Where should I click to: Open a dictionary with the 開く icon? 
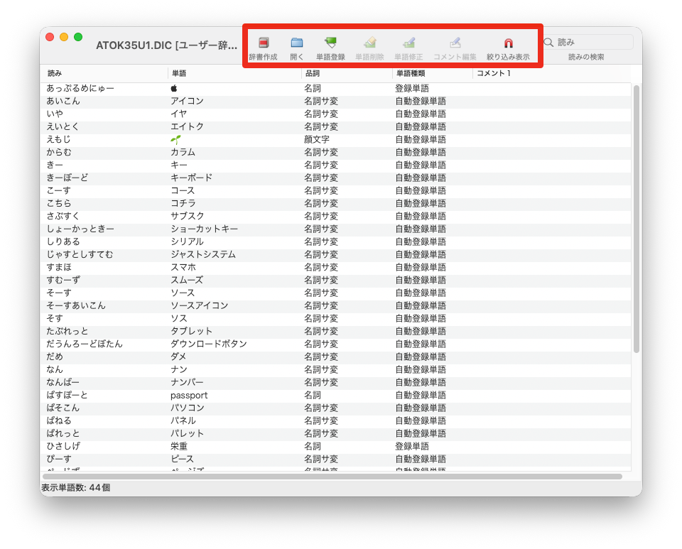297,43
